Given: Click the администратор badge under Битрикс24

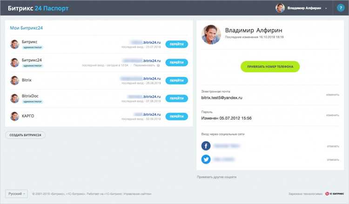Looking at the screenshot, I should (x=33, y=66).
